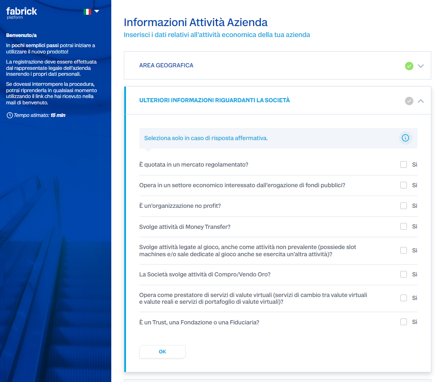Click the info icon beside Seleziona solo hint
The image size is (438, 382).
(x=405, y=138)
